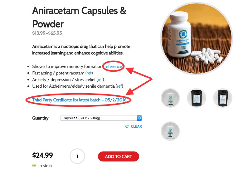Select the bottom white bottle thumbnail
Screen dimensions: 248x179
(x=170, y=131)
